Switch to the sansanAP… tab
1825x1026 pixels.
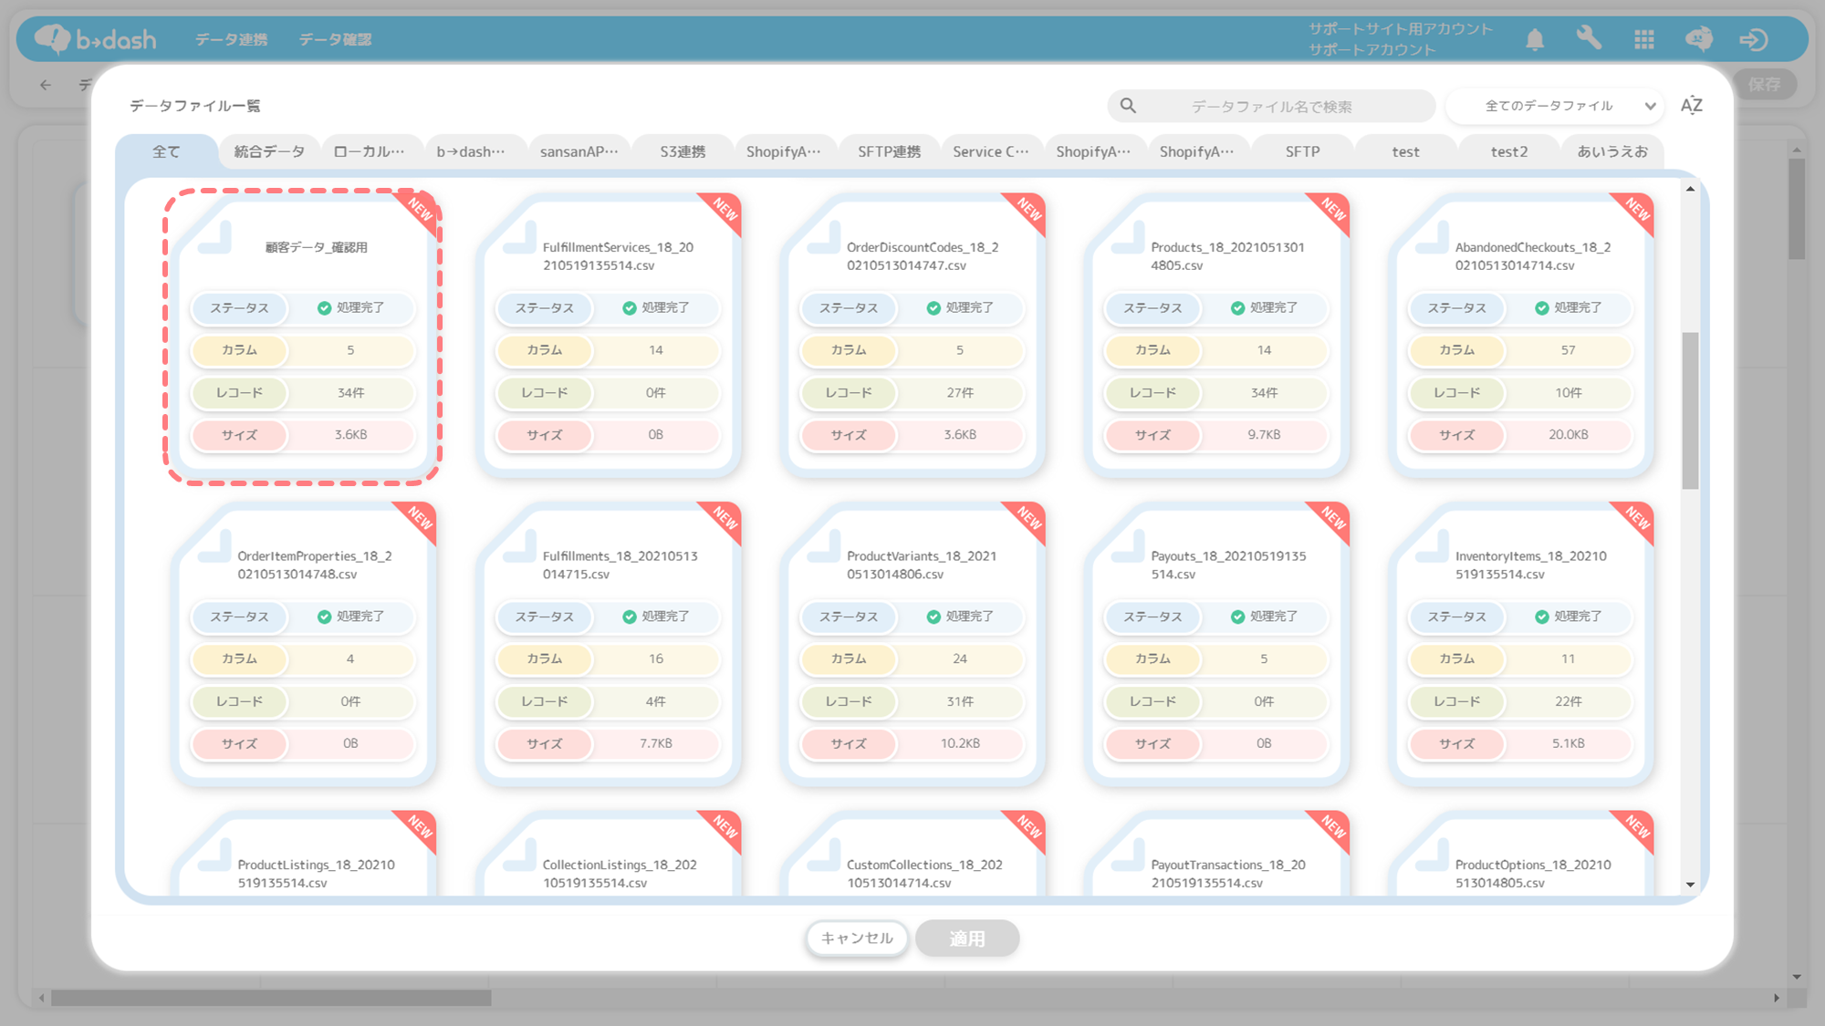click(x=579, y=151)
